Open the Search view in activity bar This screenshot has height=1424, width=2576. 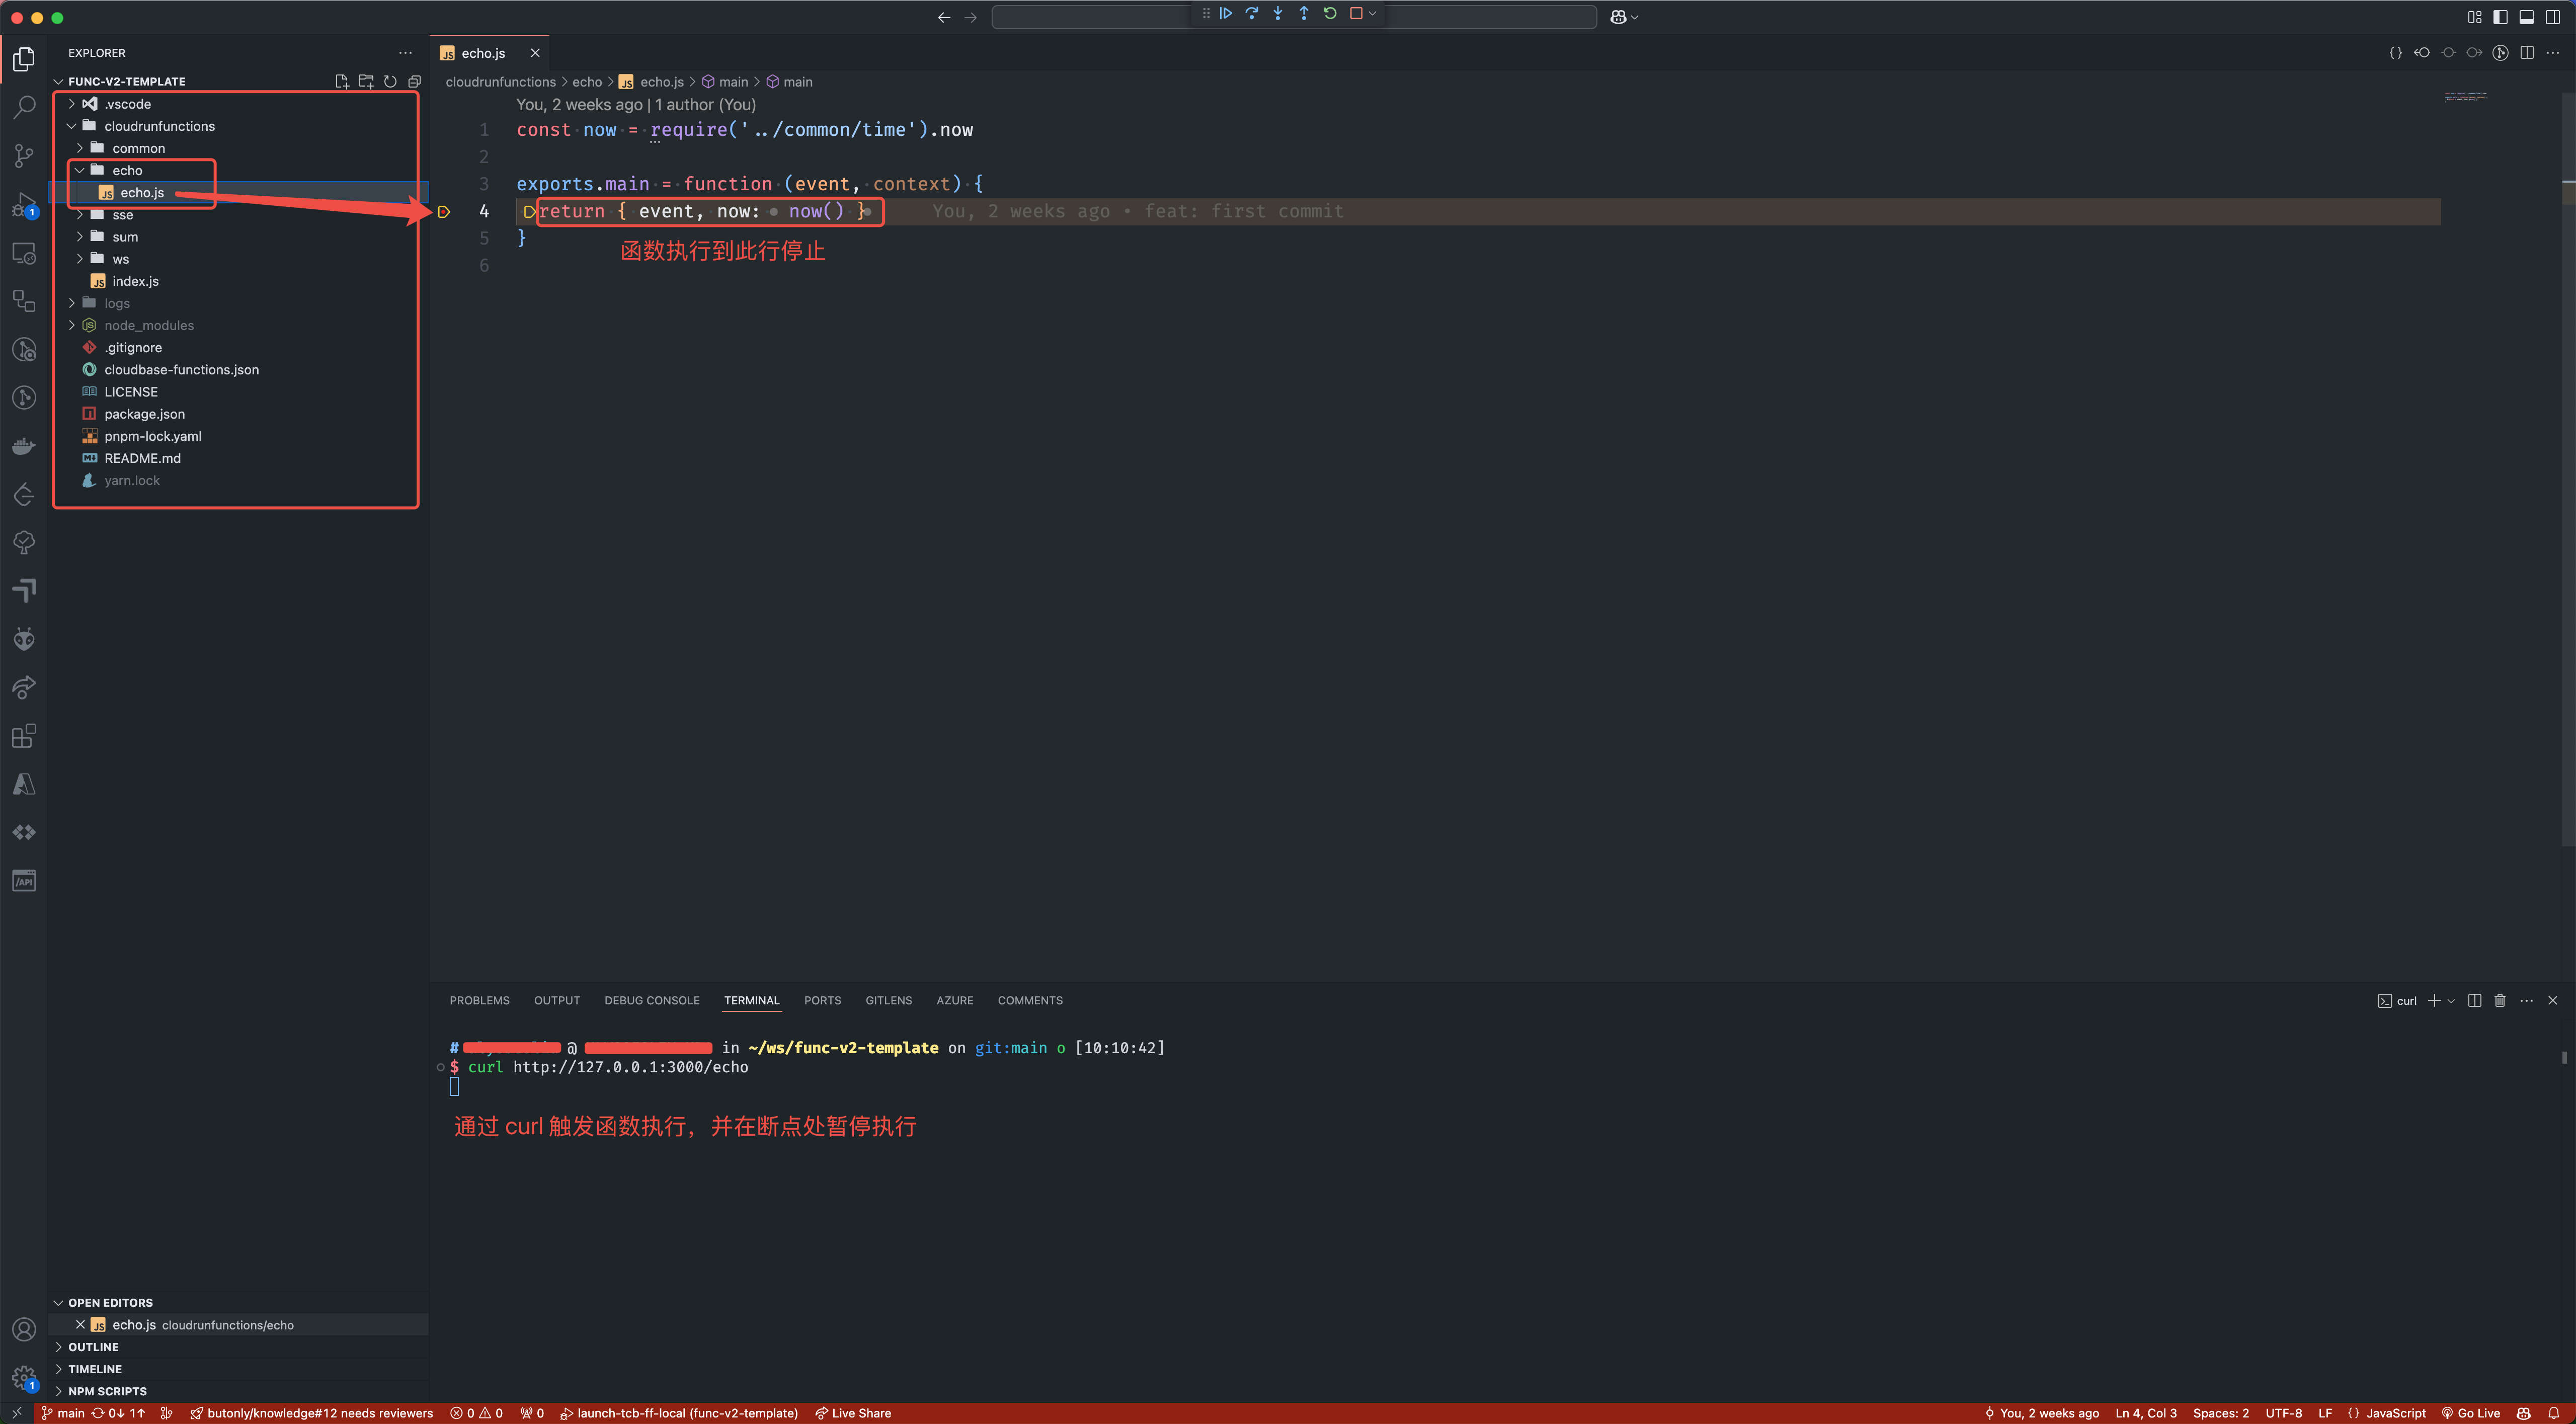click(x=24, y=107)
